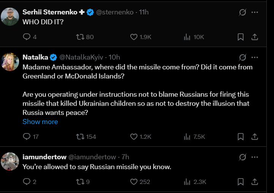Share Sternenko's post via share icon
This screenshot has width=274, height=193.
pyautogui.click(x=255, y=37)
